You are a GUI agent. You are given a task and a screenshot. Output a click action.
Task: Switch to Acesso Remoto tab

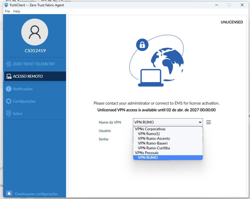[x=34, y=76]
